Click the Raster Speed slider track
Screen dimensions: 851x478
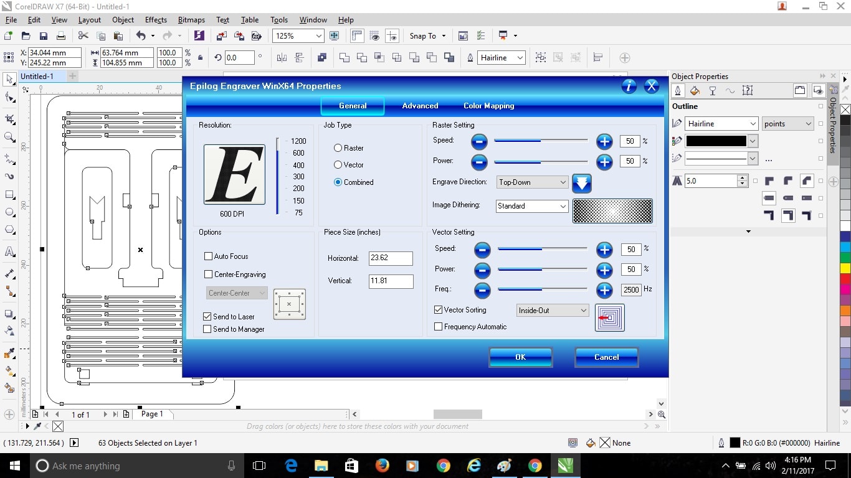541,141
